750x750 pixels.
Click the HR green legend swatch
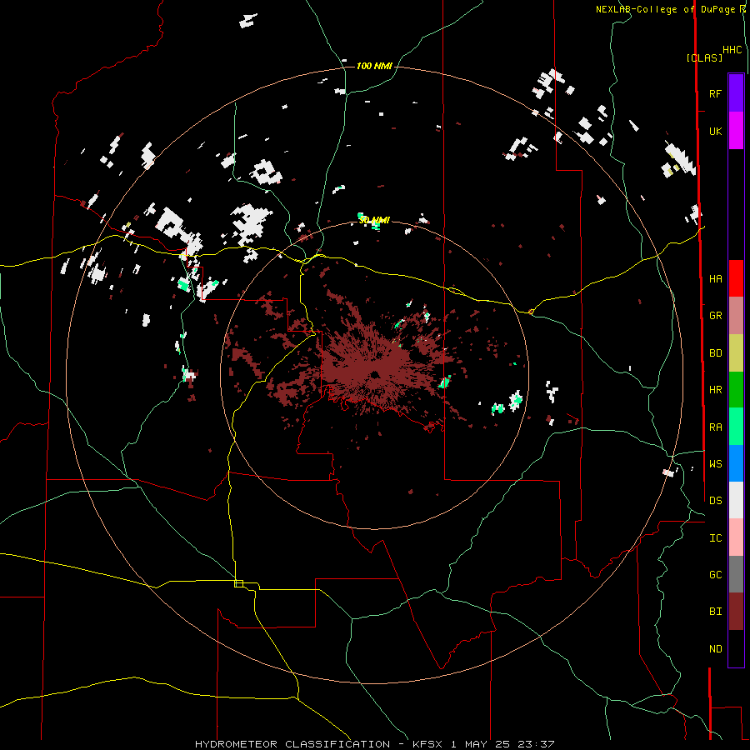click(x=736, y=389)
